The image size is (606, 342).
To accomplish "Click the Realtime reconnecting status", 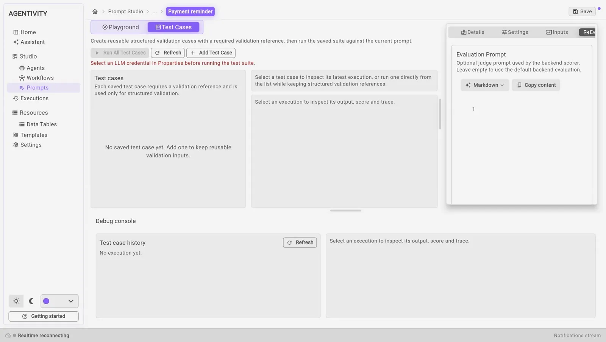I will 43,336.
